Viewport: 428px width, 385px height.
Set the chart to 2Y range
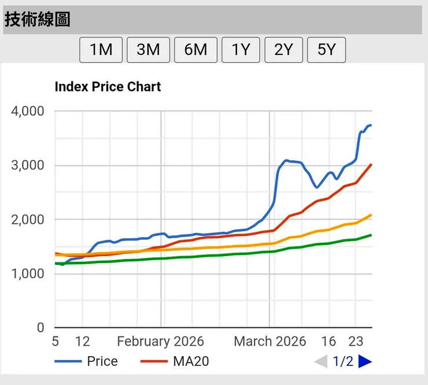(x=283, y=50)
